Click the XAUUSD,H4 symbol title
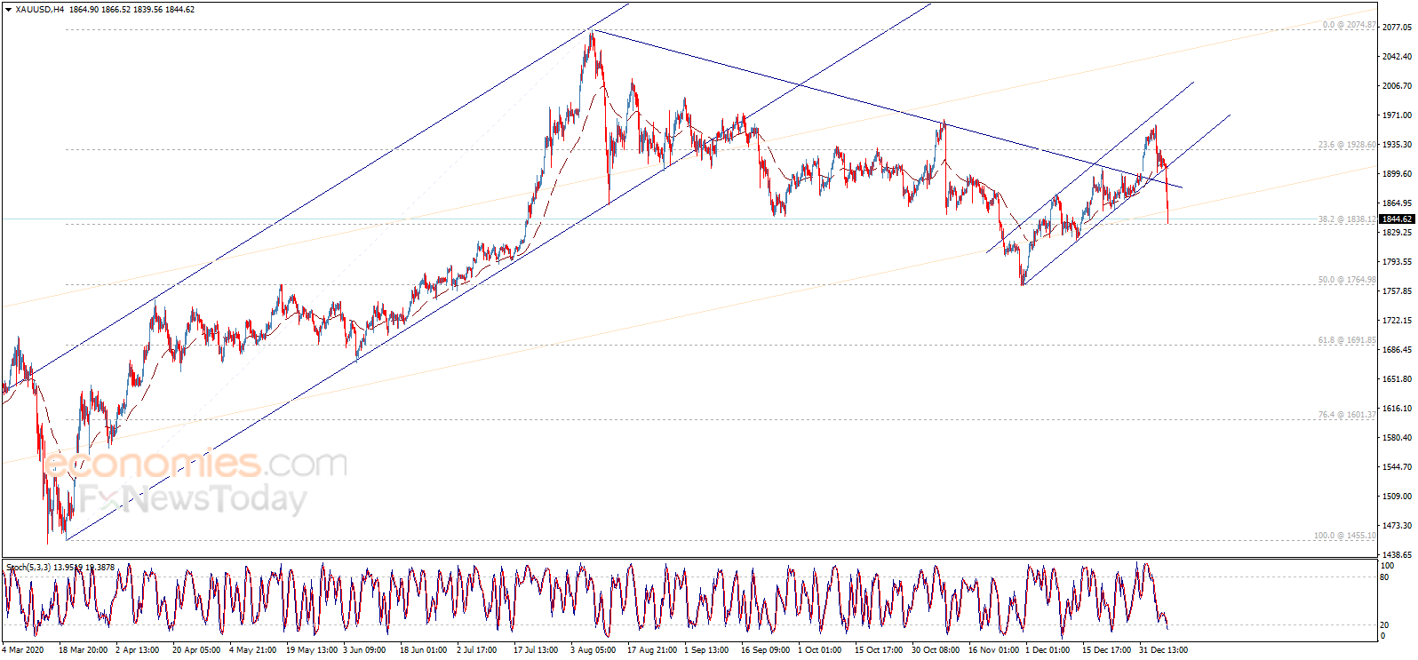Image resolution: width=1418 pixels, height=660 pixels. pos(40,10)
